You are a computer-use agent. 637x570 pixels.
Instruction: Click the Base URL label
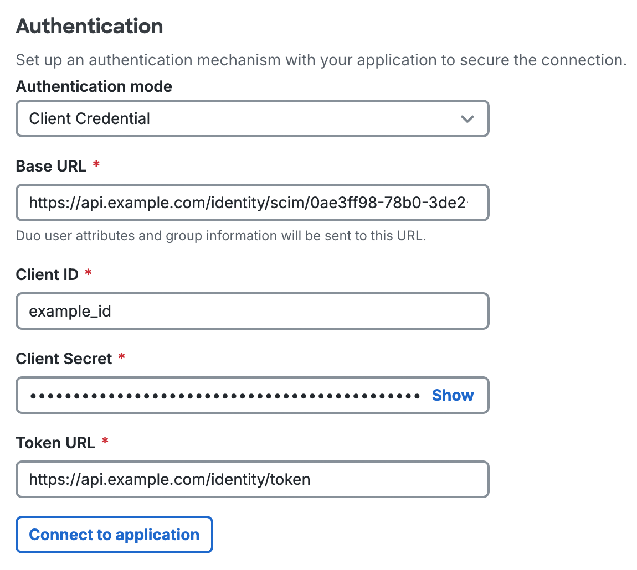click(x=52, y=166)
